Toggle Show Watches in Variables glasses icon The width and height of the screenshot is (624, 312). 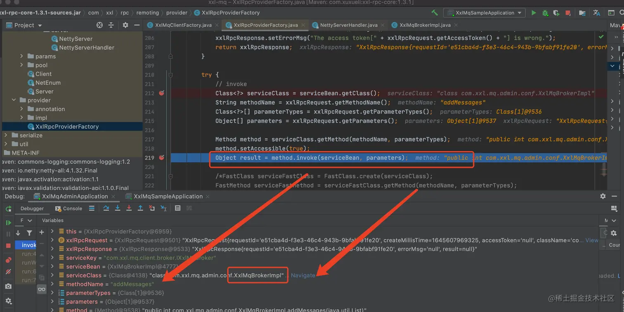tap(41, 289)
